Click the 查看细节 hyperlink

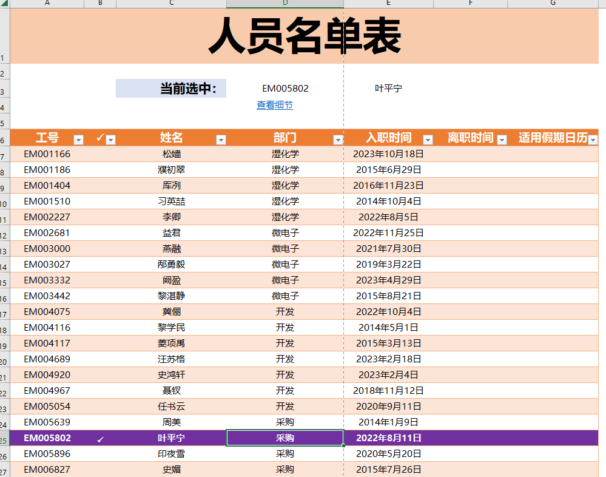[x=274, y=104]
